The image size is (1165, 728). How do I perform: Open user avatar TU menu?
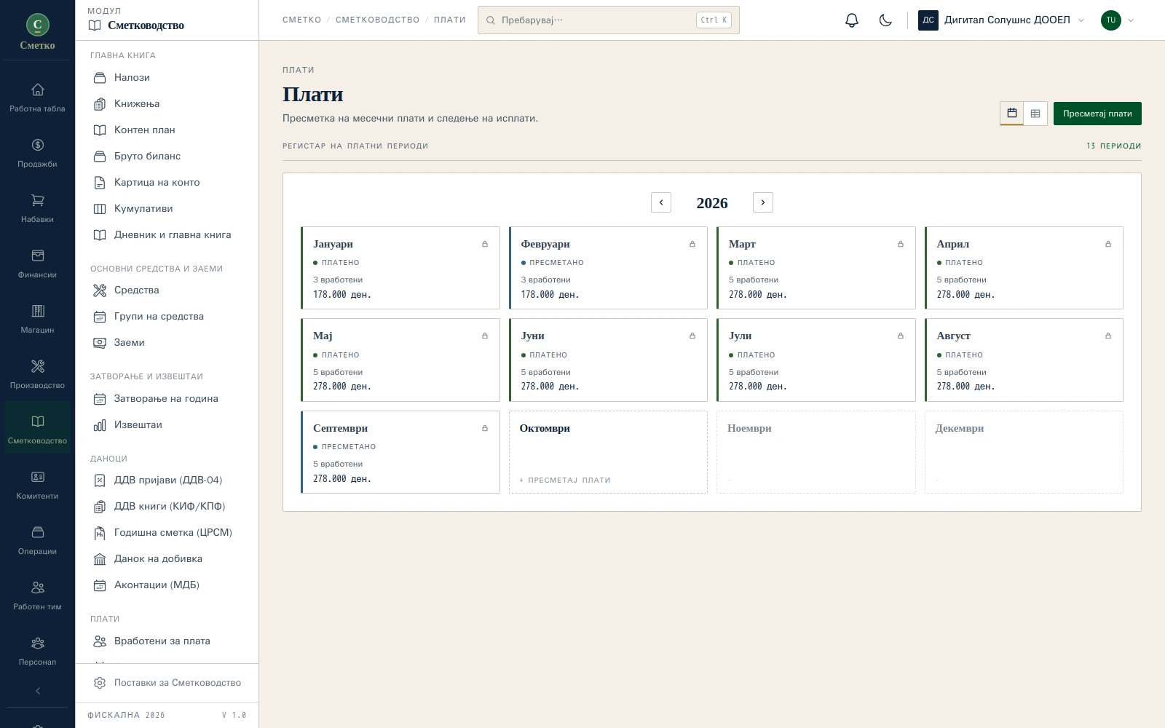[x=1117, y=20]
